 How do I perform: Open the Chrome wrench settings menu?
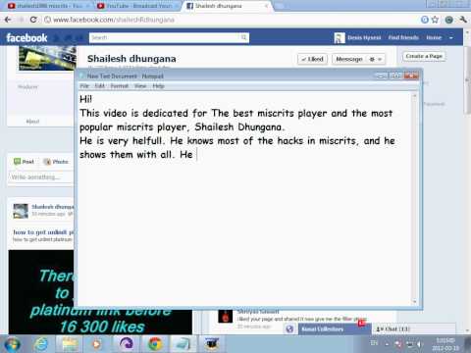click(462, 20)
